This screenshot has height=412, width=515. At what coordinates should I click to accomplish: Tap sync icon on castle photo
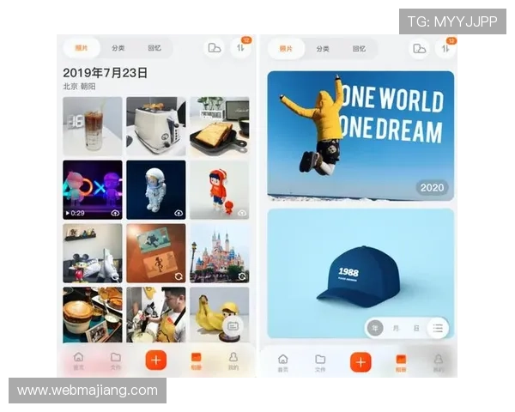(242, 276)
